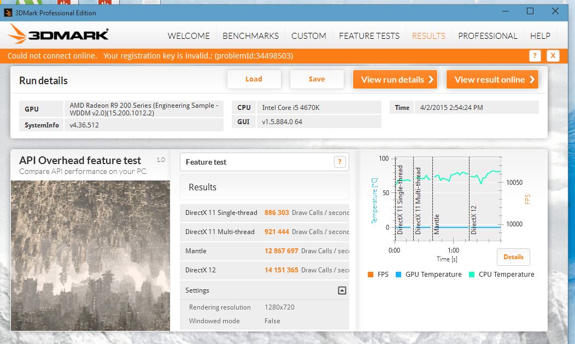Open the WELCOME tab
The image size is (575, 344).
click(x=189, y=36)
